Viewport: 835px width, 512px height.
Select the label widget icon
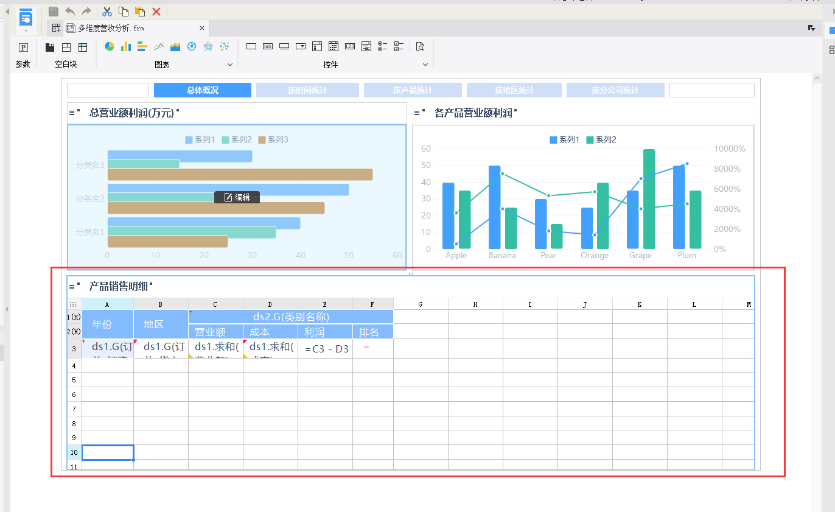[x=268, y=46]
